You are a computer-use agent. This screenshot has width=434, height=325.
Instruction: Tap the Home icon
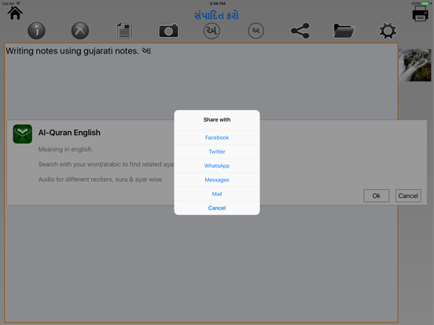tap(15, 13)
